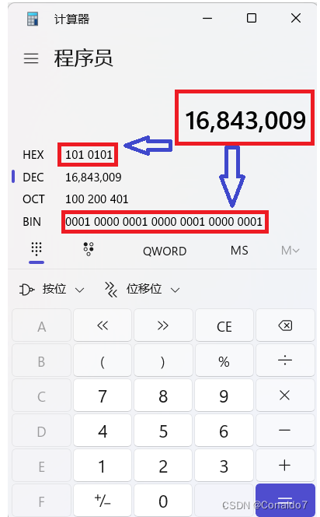Screen dimensions: 320x517
Task: Open the memory M dropdown
Action: coord(290,251)
